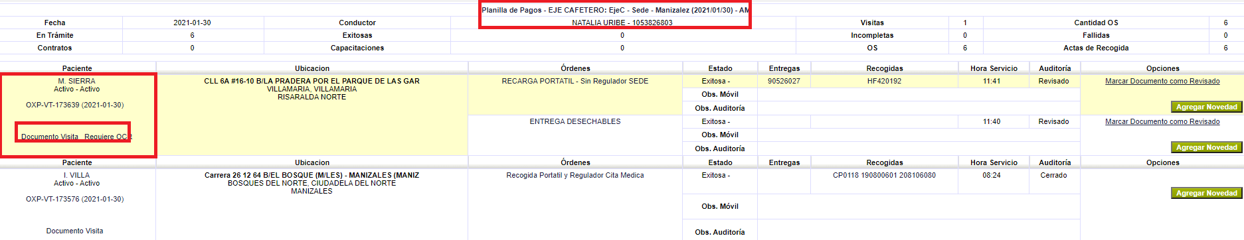Select the recogida code HF420192
Viewport: 1244px width, 240px height.
[884, 81]
